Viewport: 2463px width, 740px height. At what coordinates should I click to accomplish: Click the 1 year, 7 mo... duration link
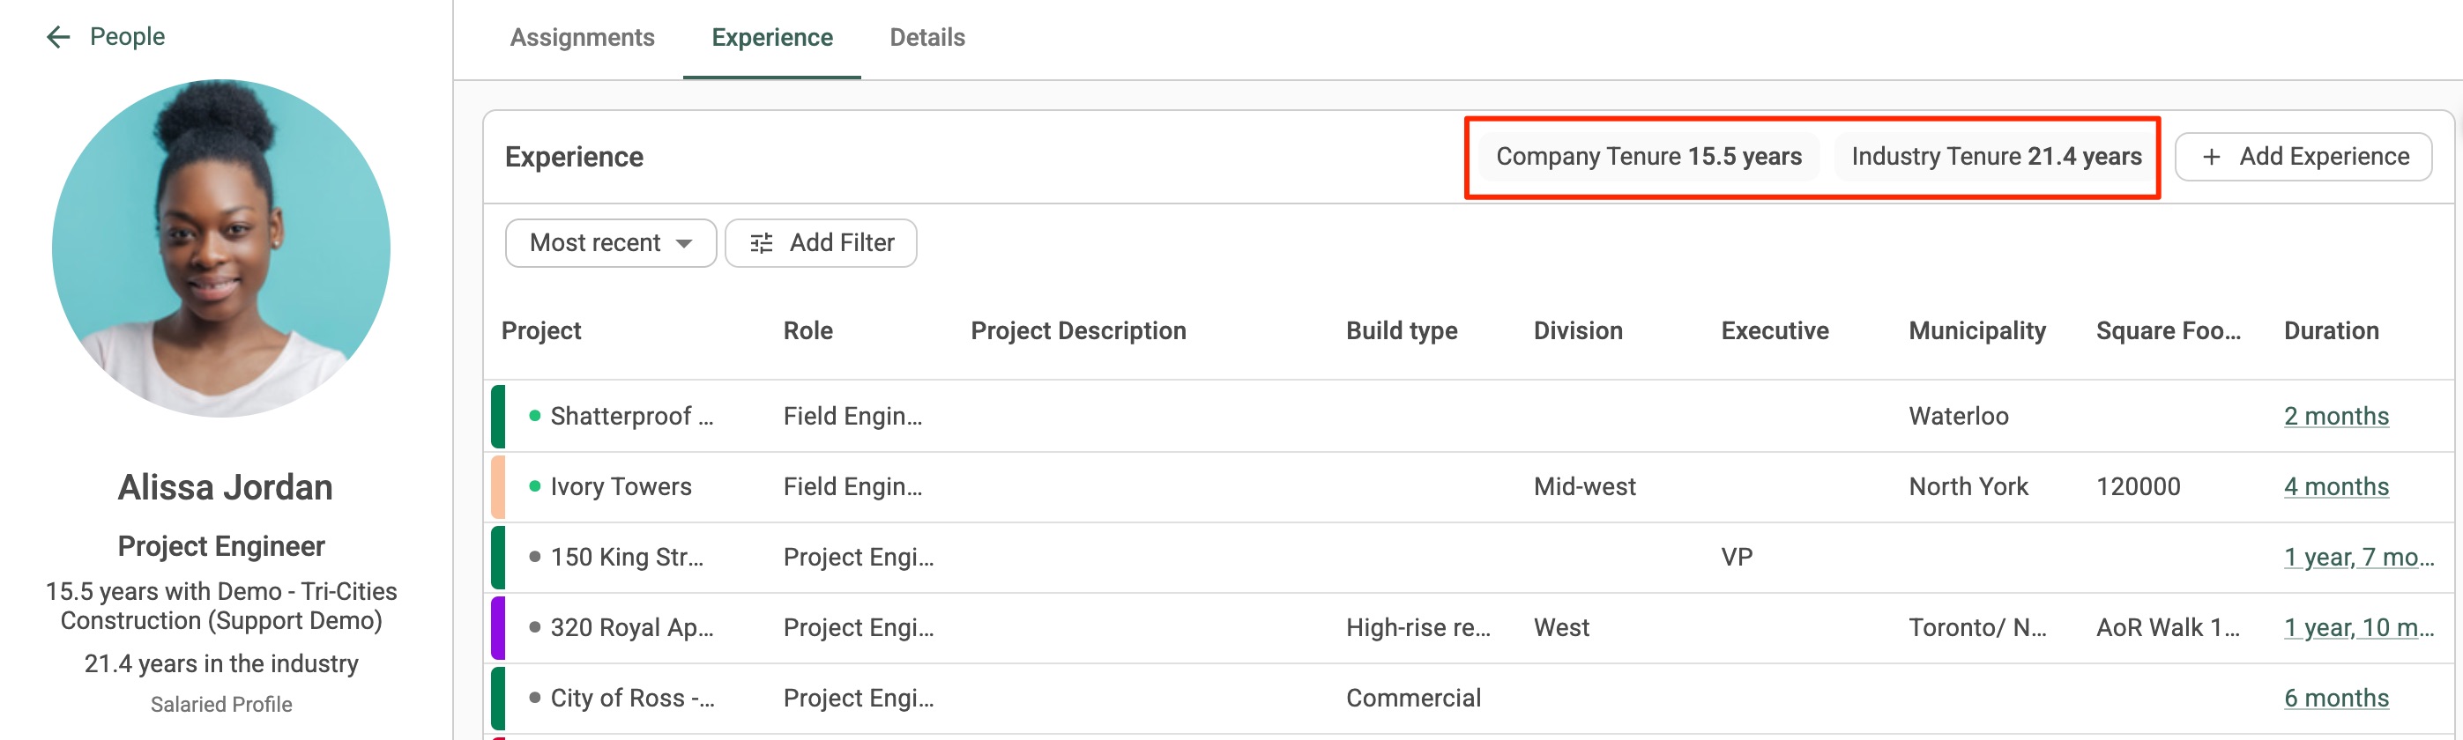point(2359,558)
